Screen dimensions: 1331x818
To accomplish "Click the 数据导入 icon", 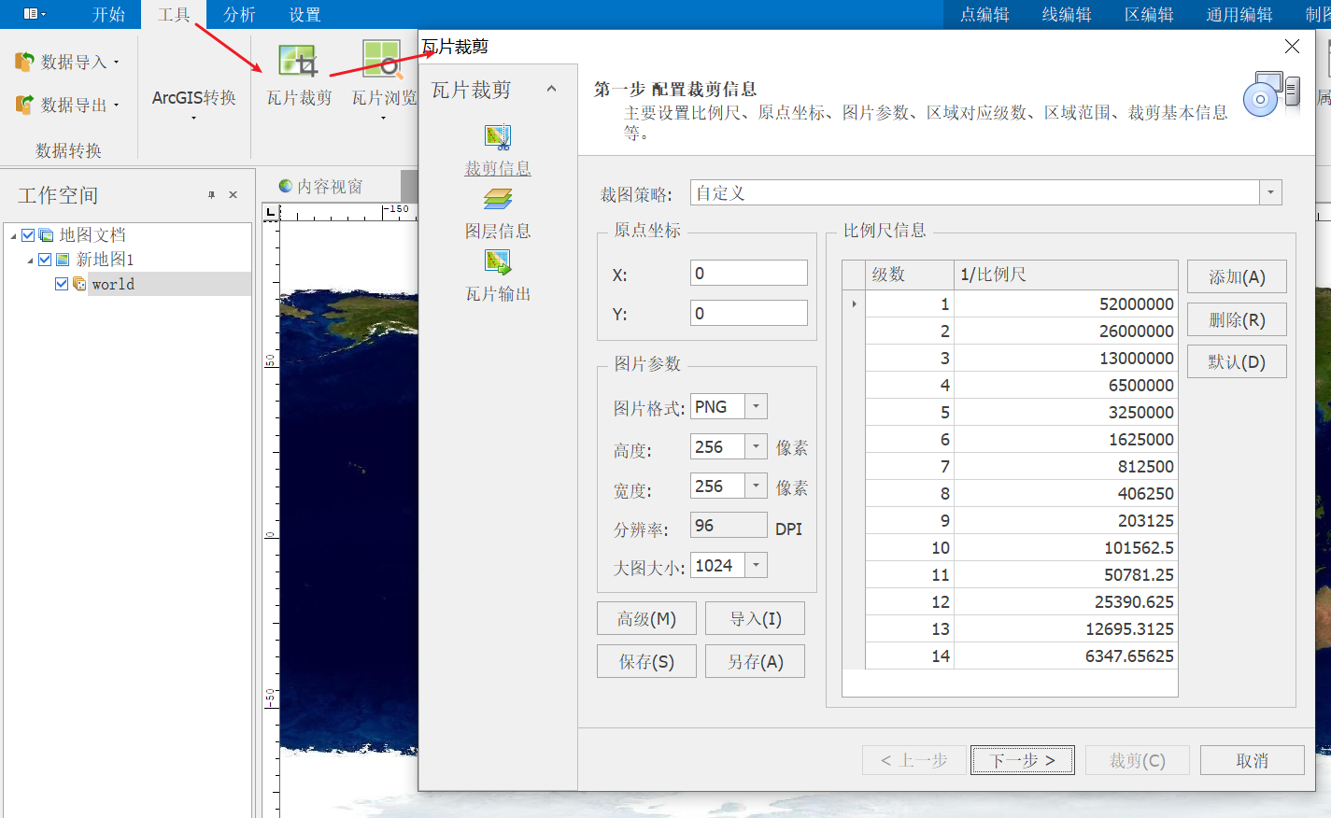I will 25,62.
